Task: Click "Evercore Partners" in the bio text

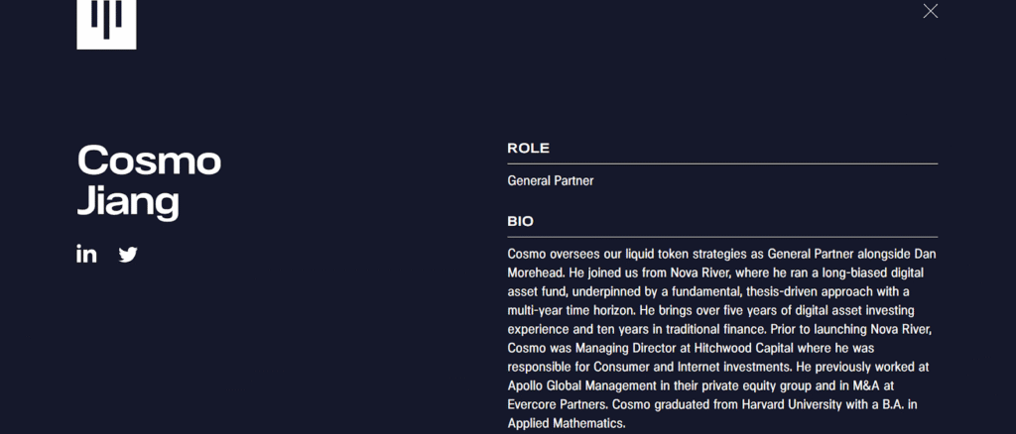Action: (558, 404)
